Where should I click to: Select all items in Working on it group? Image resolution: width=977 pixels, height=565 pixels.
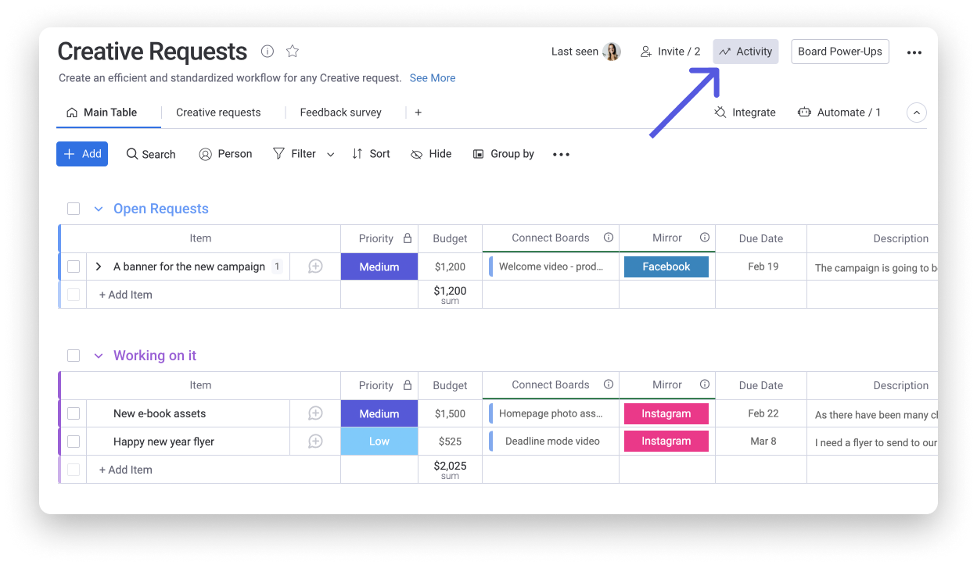(x=74, y=356)
